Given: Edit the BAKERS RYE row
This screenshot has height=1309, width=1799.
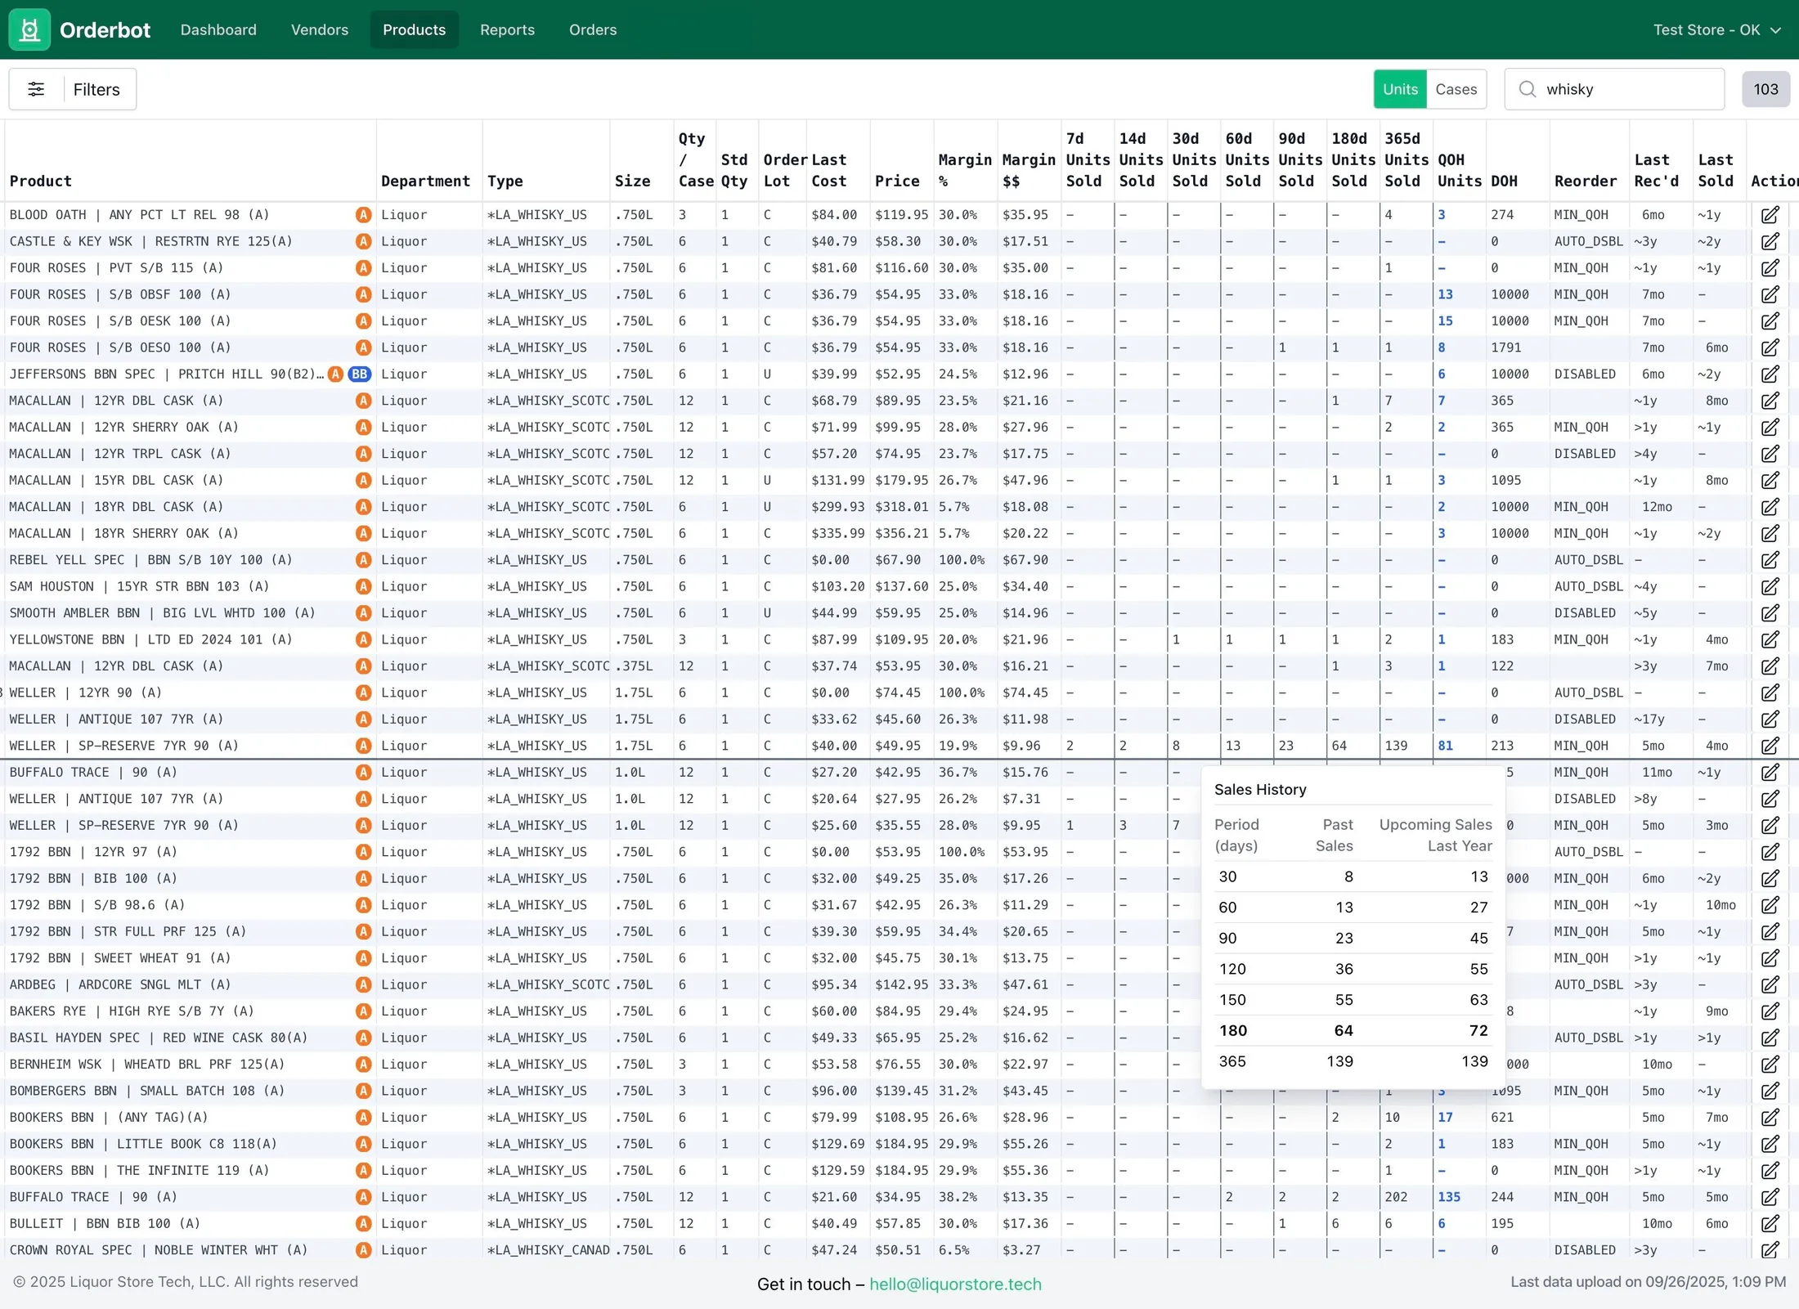Looking at the screenshot, I should tap(1770, 1011).
